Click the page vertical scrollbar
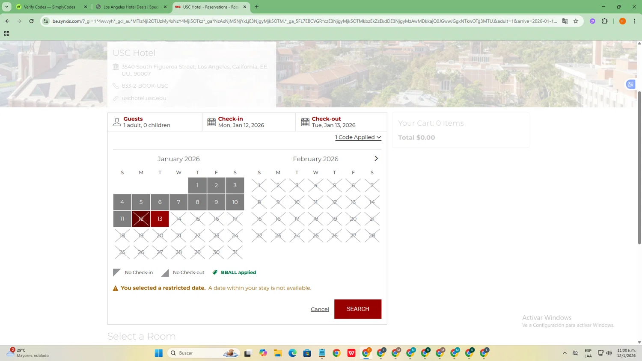 click(639, 167)
